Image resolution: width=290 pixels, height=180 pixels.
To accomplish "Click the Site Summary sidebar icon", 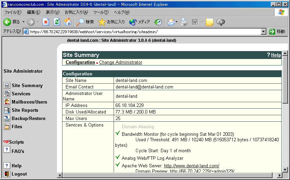I will pos(7,85).
